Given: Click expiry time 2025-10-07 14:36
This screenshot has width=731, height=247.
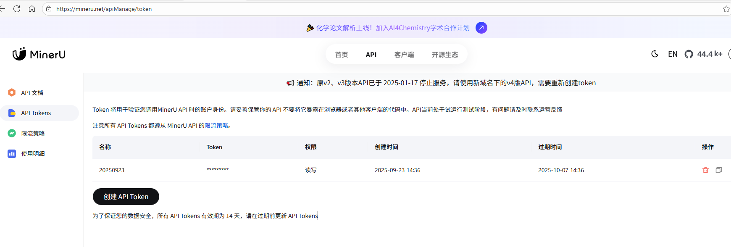Looking at the screenshot, I should pyautogui.click(x=561, y=170).
